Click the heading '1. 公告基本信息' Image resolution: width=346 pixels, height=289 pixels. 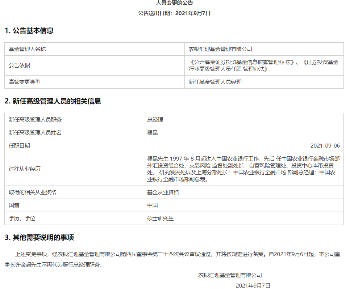pos(29,30)
